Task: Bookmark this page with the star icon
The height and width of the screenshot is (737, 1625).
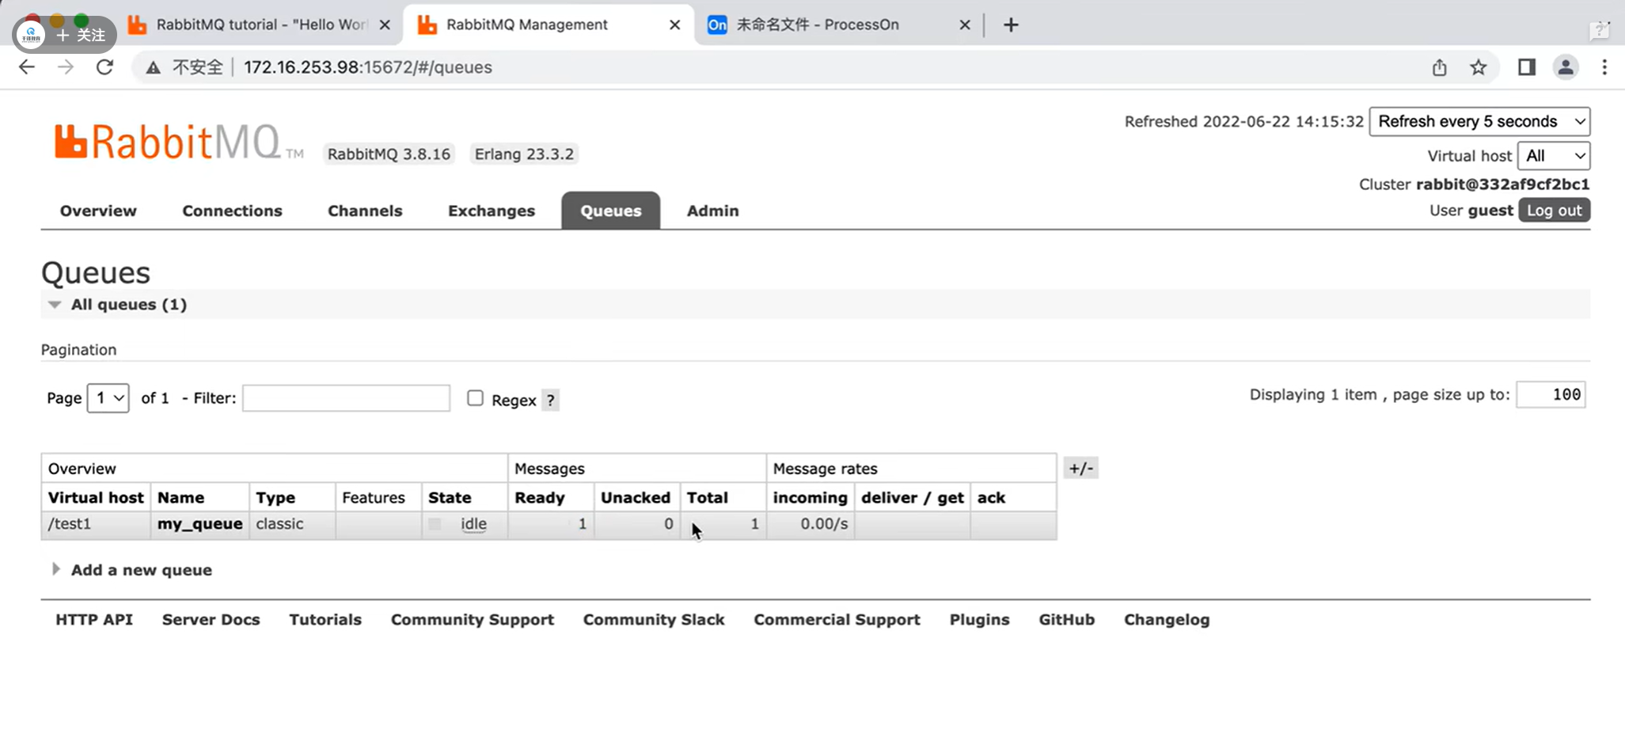Action: pos(1478,67)
